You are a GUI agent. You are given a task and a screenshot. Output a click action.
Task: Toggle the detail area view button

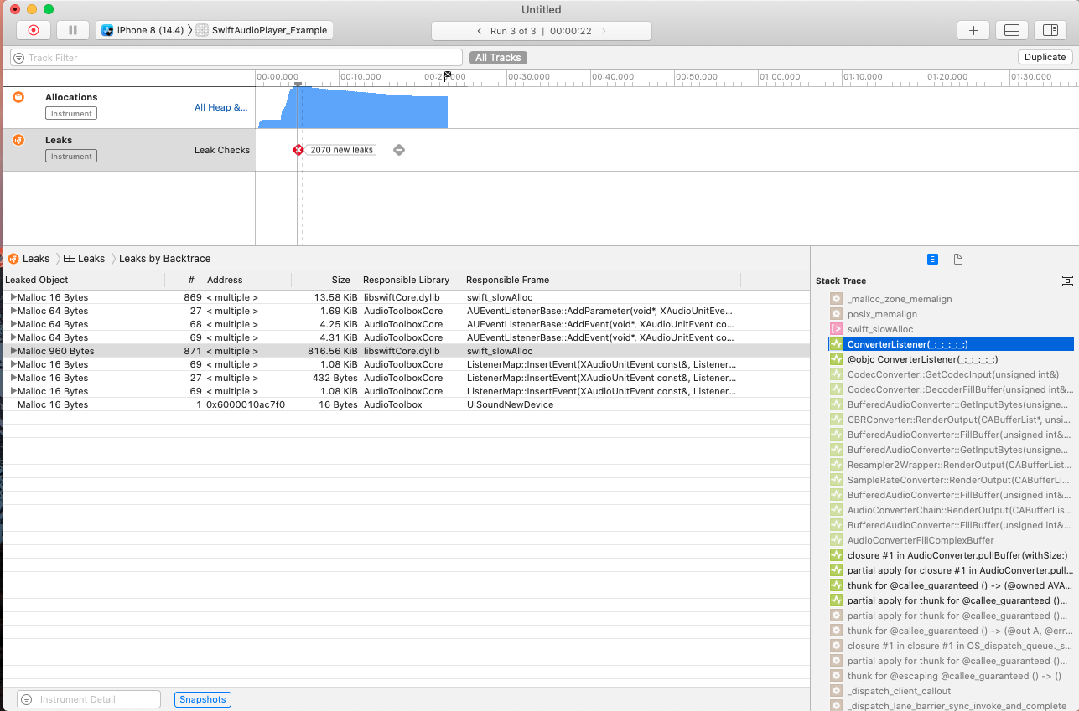pos(1012,30)
